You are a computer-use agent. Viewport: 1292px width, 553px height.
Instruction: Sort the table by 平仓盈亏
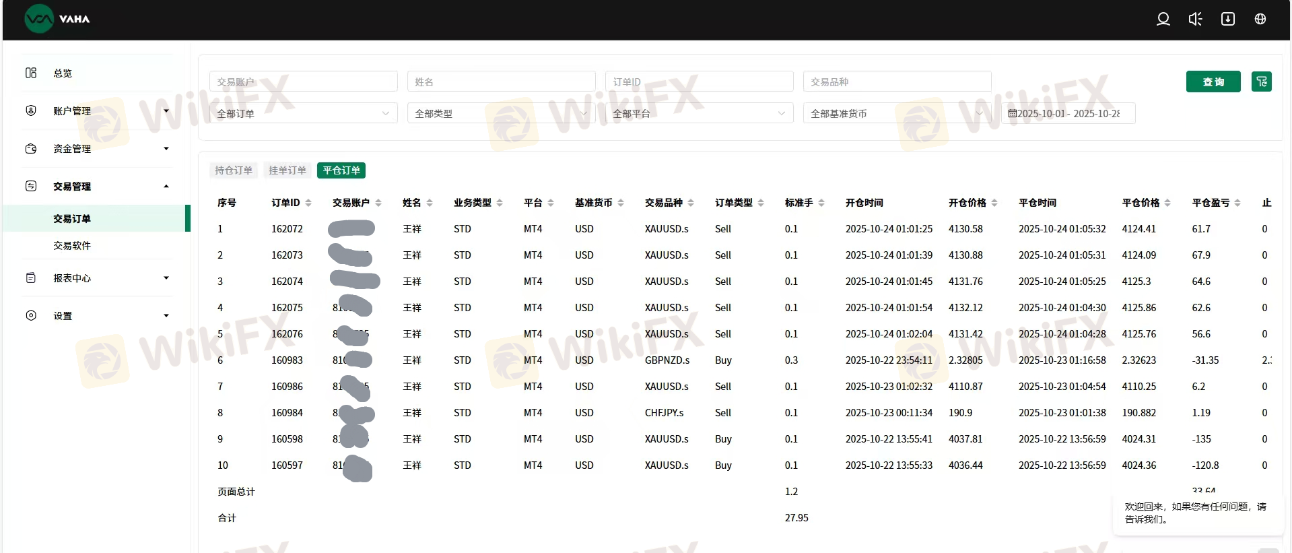(x=1237, y=203)
